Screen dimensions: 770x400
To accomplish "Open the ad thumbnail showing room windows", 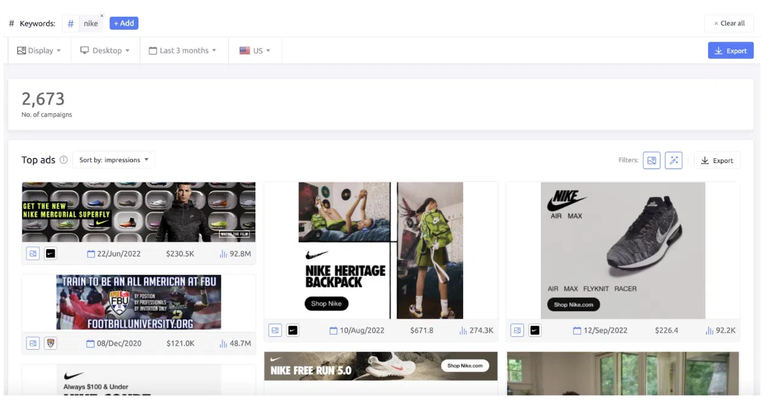I will pyautogui.click(x=623, y=373).
